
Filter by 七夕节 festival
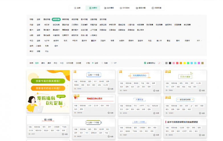point(47,41)
